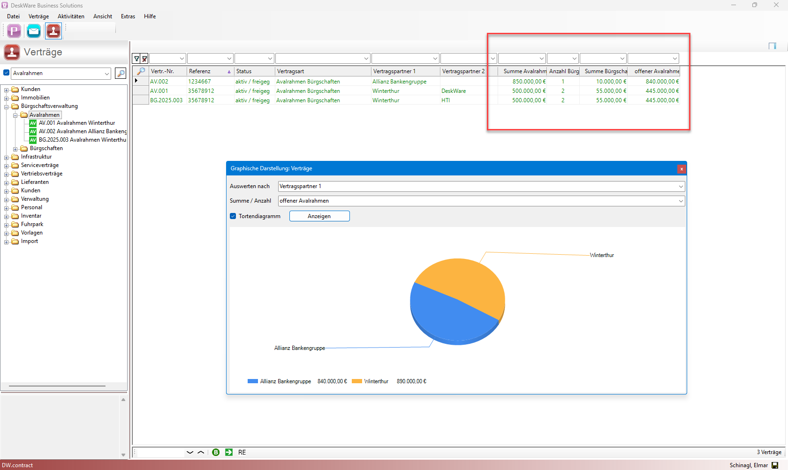Click the Immobilien folder
Image resolution: width=788 pixels, height=470 pixels.
[x=35, y=98]
